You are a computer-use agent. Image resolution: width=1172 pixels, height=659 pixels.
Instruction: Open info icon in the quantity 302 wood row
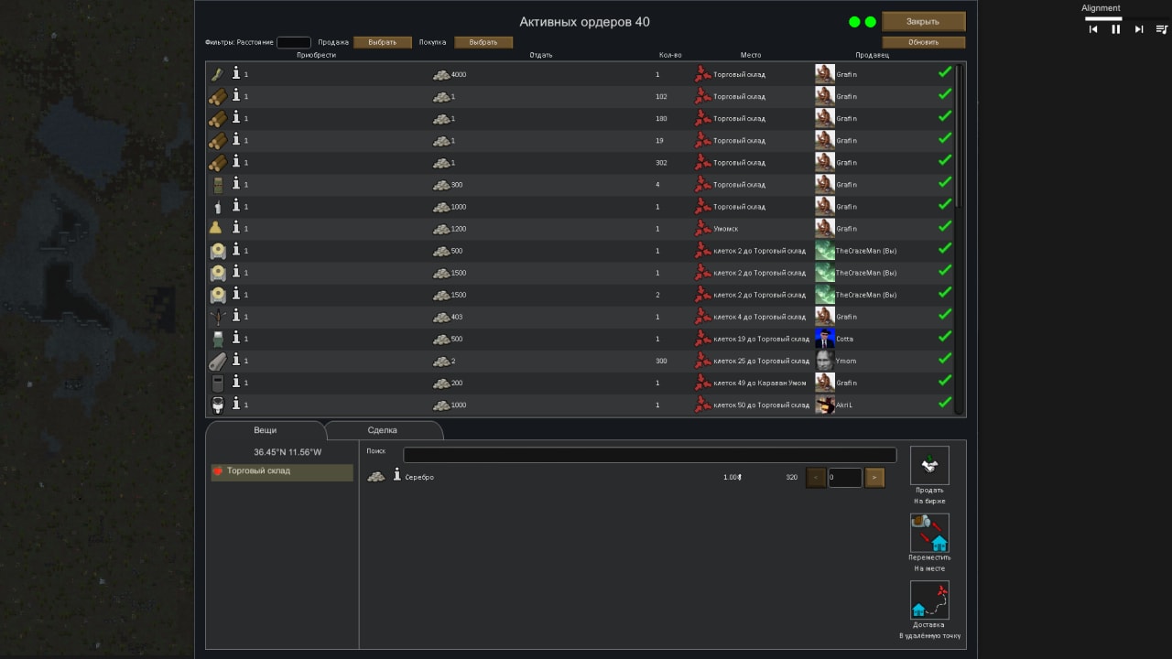[236, 161]
